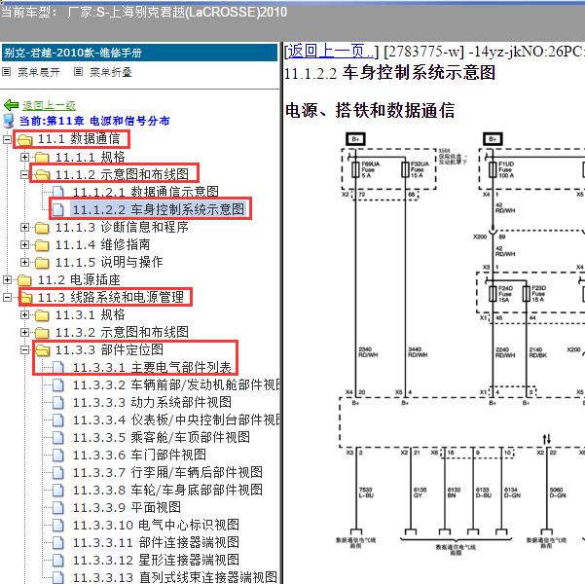Viewport: 585px width, 584px height.
Task: Expand the 11.1.3 诊断信息和程序 node
Action: pos(24,227)
